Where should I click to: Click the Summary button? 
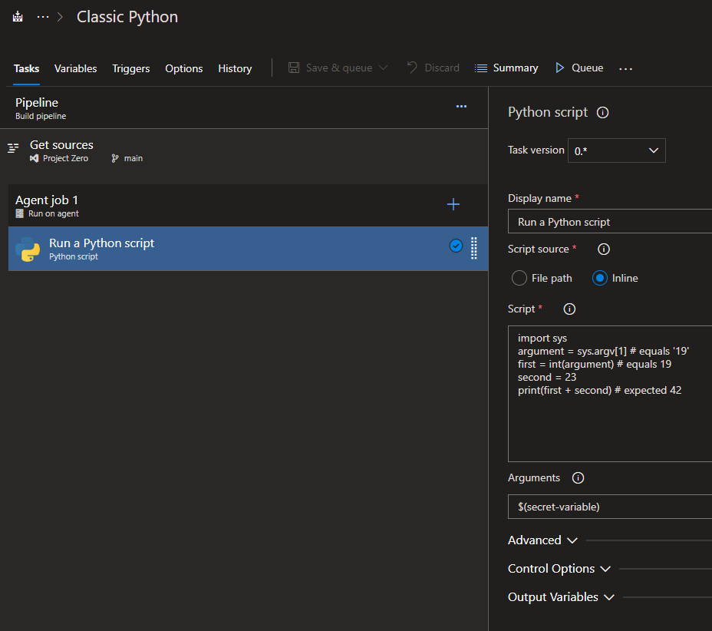click(506, 68)
